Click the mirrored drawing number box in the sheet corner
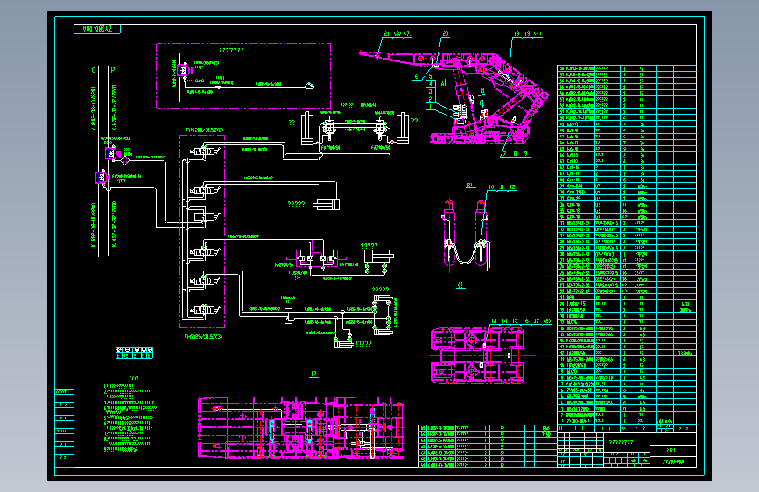Image resolution: width=759 pixels, height=492 pixels. click(97, 29)
